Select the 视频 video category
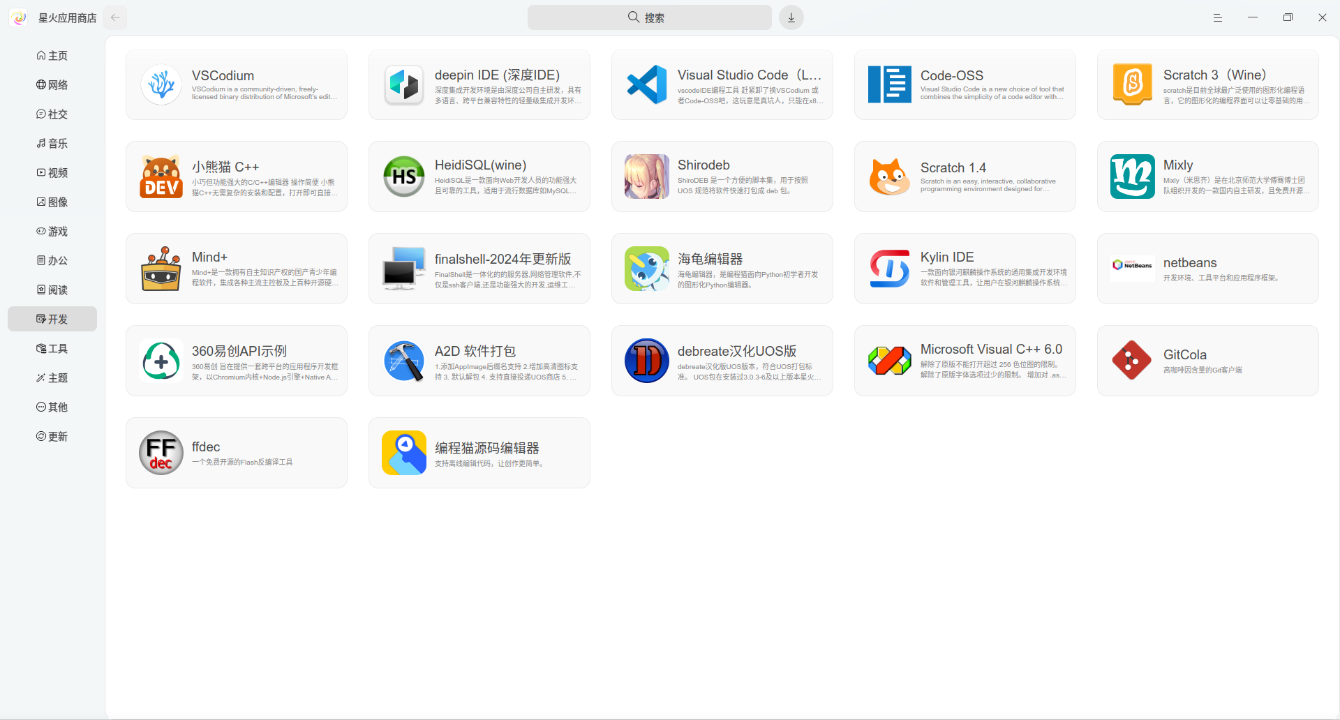The height and width of the screenshot is (720, 1340). (52, 172)
